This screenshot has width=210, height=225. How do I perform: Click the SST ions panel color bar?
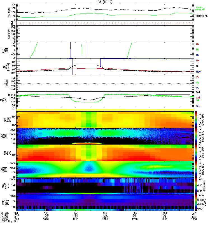[x=196, y=119]
